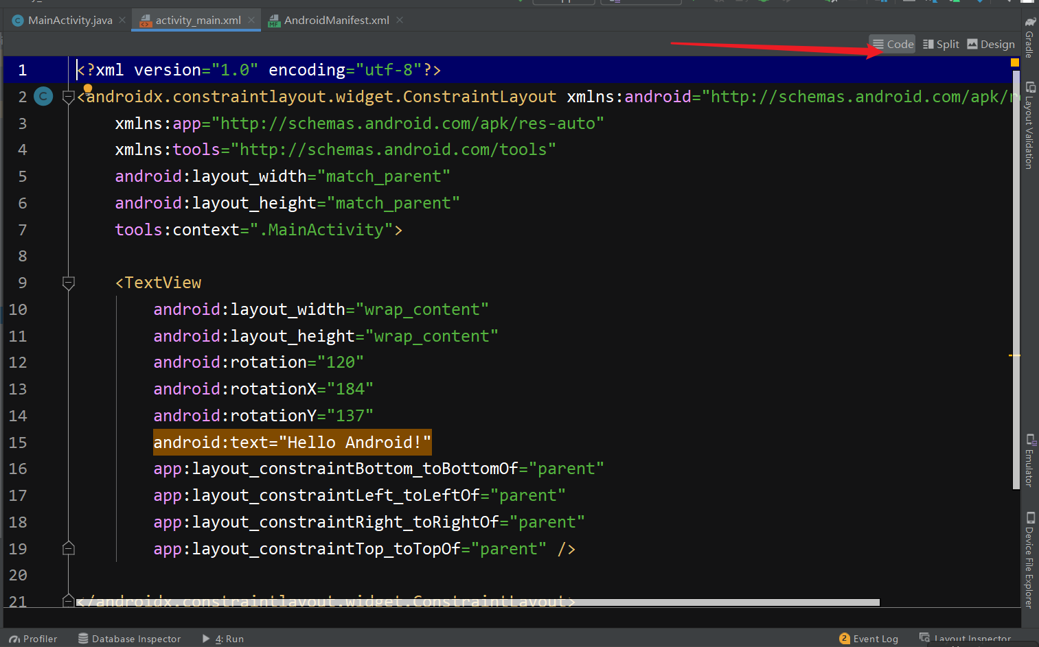The image size is (1039, 647).
Task: Click layout_height="match_parent" on line 6
Action: 287,203
